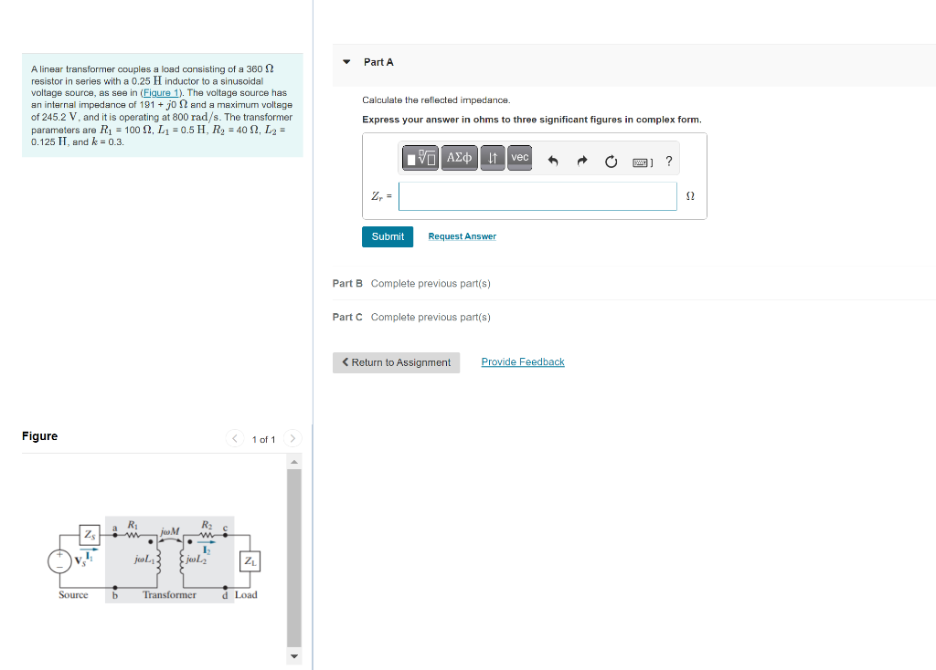Image resolution: width=936 pixels, height=670 pixels.
Task: Collapse Part A using its disclosure triangle
Action: [x=346, y=61]
